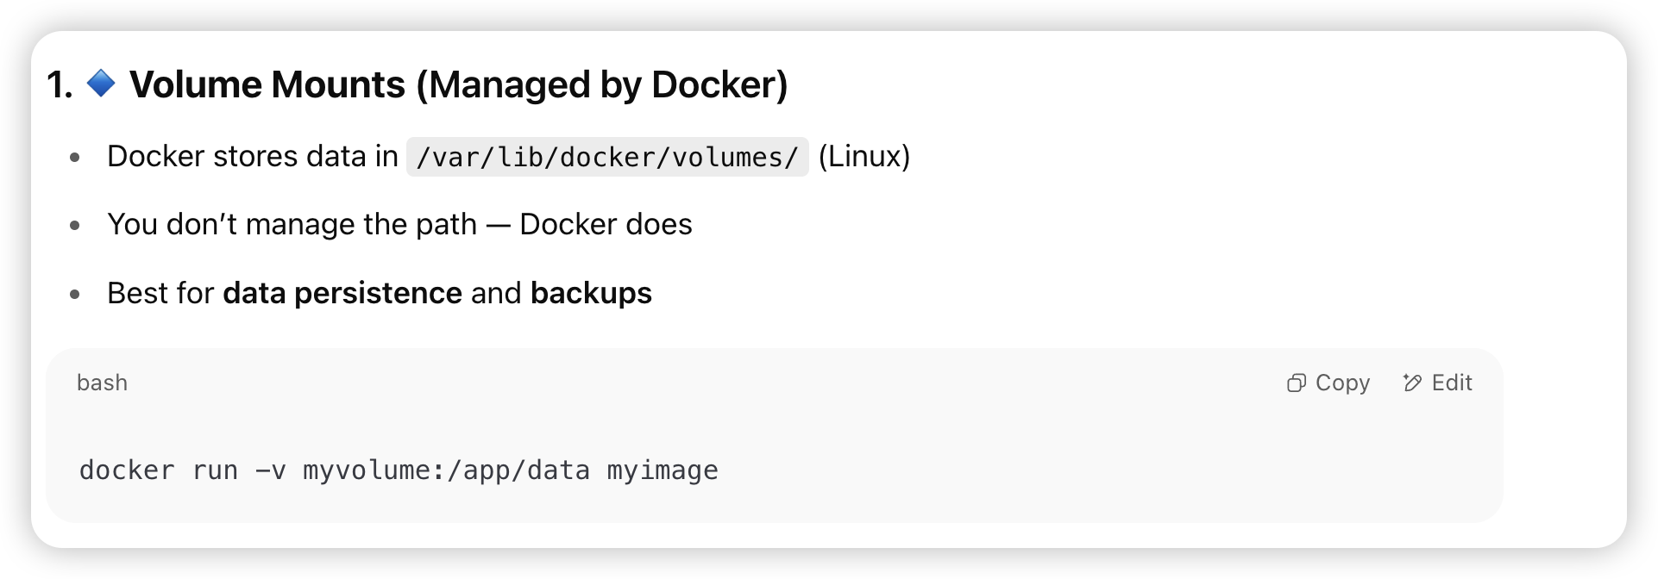Copy the bash code snippet
This screenshot has height=579, width=1658.
pos(1328,383)
